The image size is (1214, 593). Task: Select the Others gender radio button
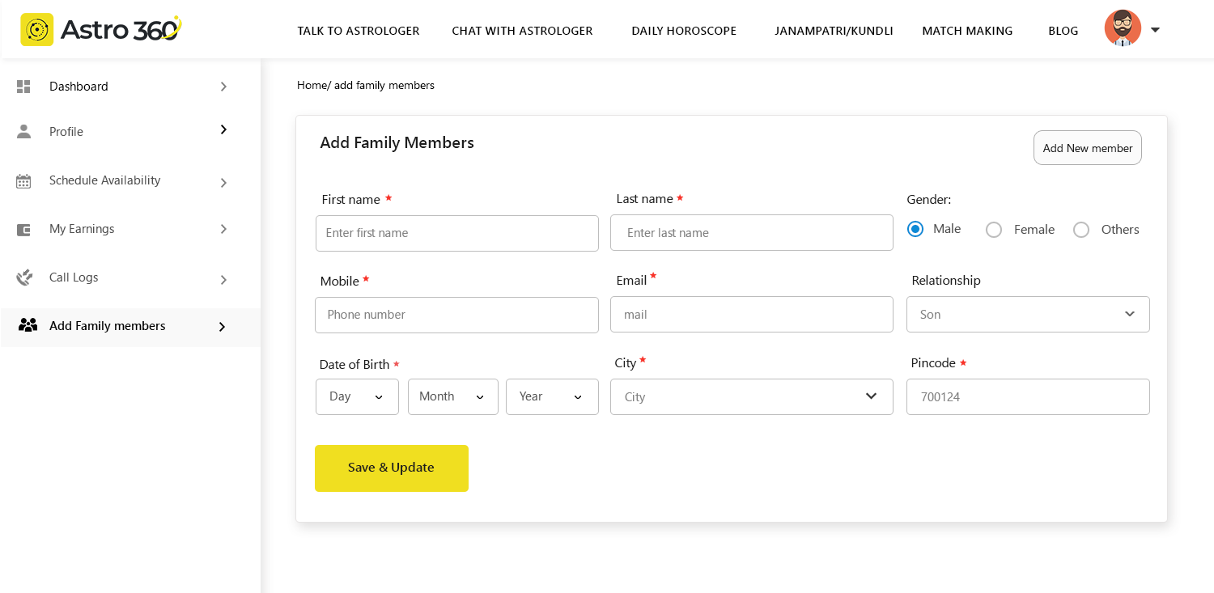point(1081,230)
